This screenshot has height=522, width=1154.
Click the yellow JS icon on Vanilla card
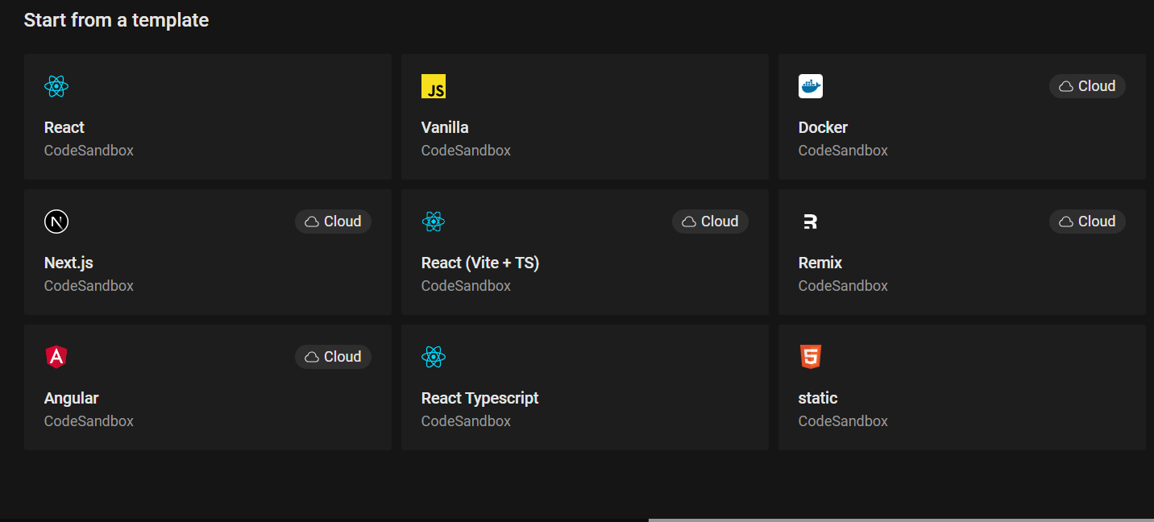click(434, 86)
